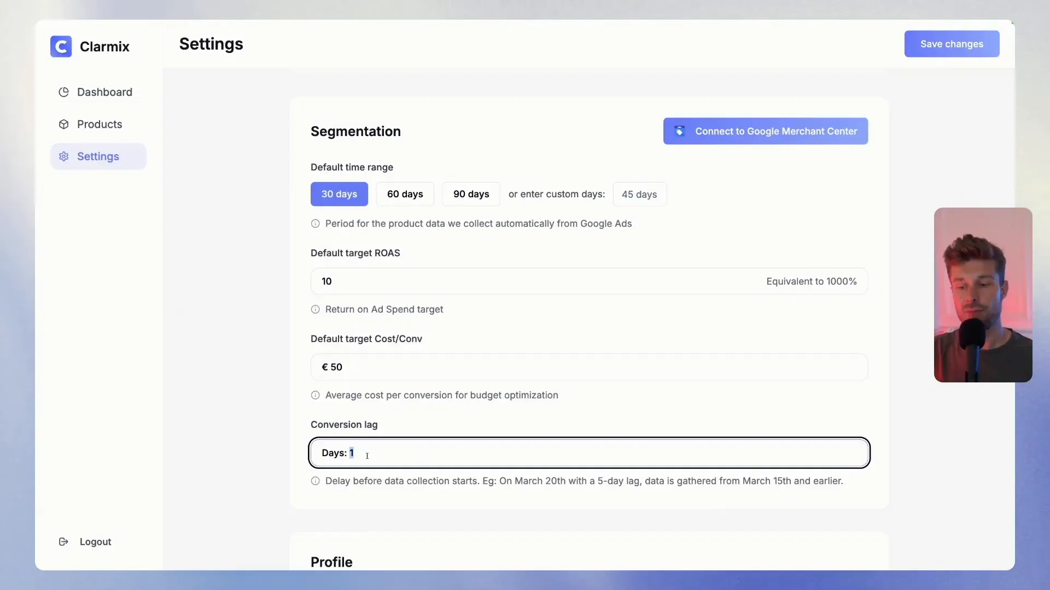
Task: Click the info icon near the budget optimization note
Action: point(315,395)
